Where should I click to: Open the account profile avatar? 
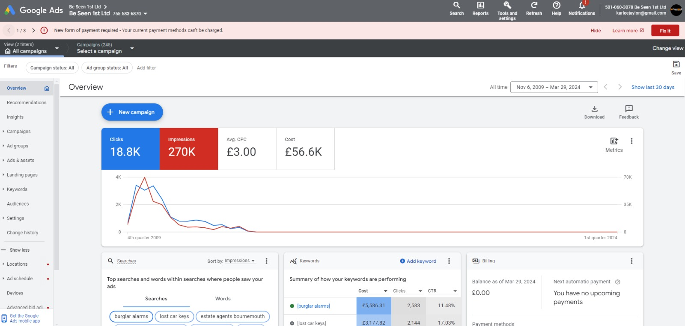coord(676,10)
